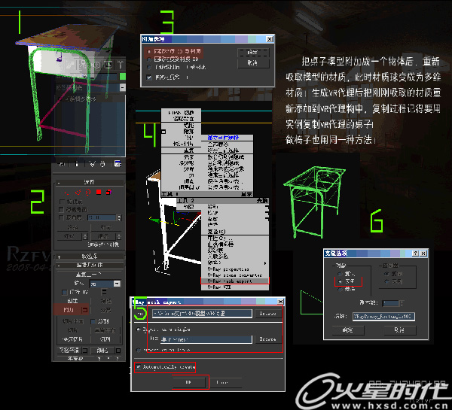Select third radio option in 附加选项 dialog
Screen dimensions: 452x410
pos(149,67)
